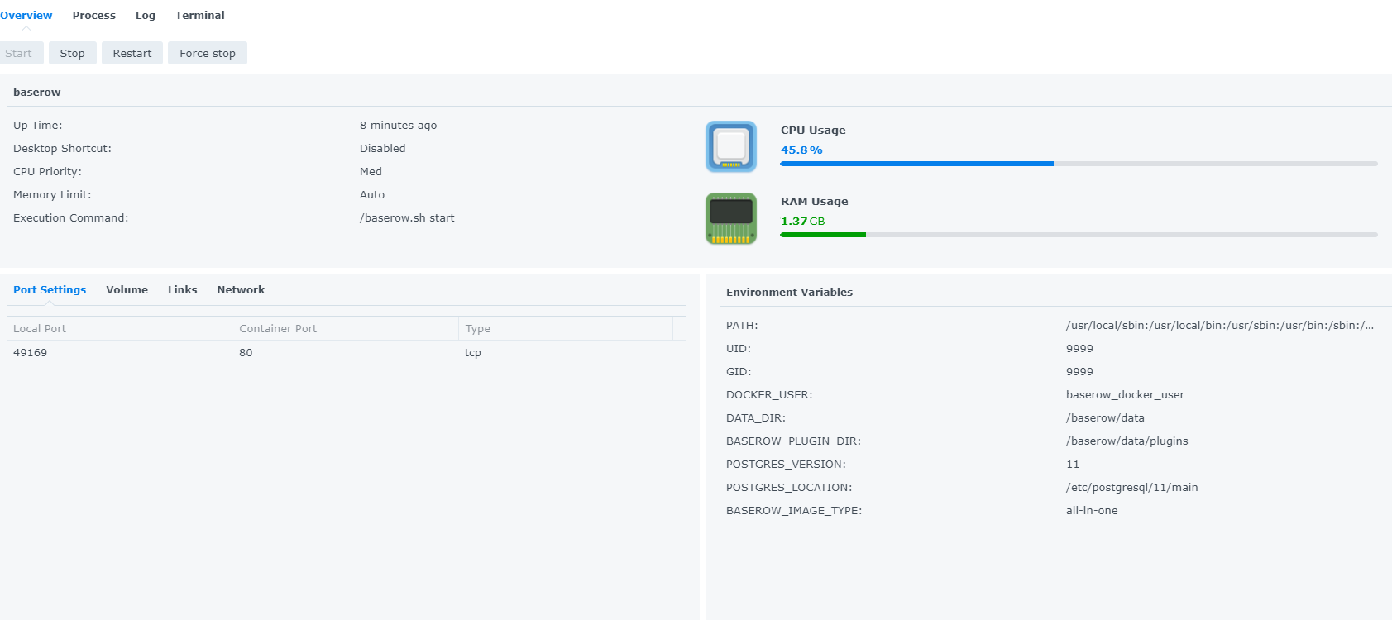Click the RAM memory module icon
1392x620 pixels.
(x=731, y=218)
